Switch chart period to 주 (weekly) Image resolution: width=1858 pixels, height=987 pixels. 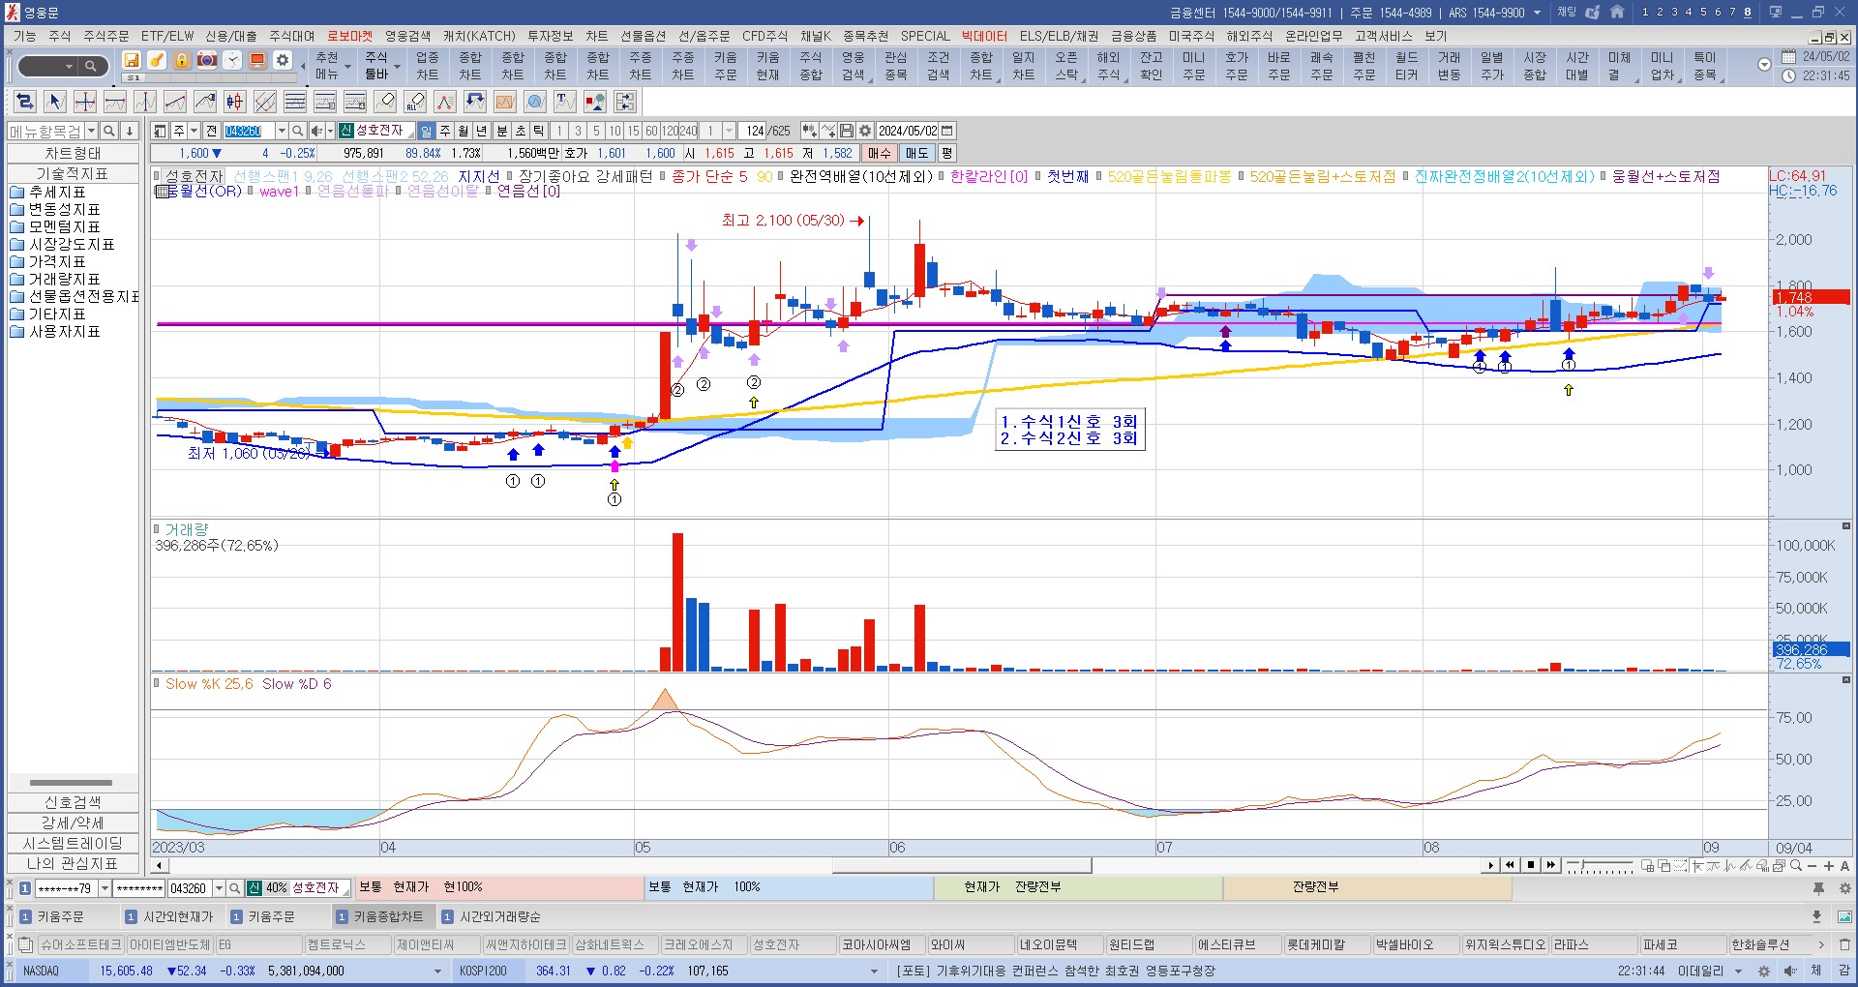(445, 131)
